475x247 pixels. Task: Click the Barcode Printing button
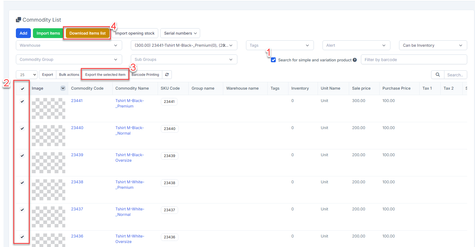click(x=145, y=75)
